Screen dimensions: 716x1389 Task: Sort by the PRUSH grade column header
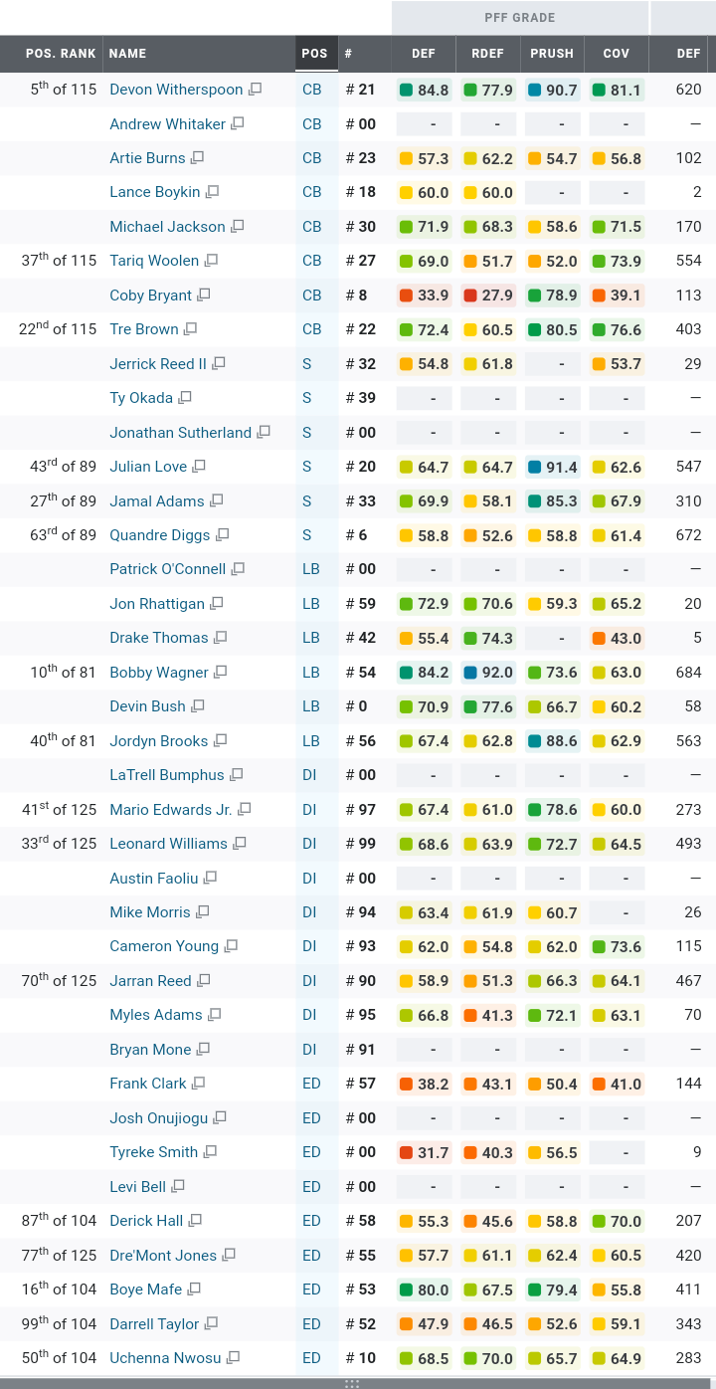(x=552, y=54)
